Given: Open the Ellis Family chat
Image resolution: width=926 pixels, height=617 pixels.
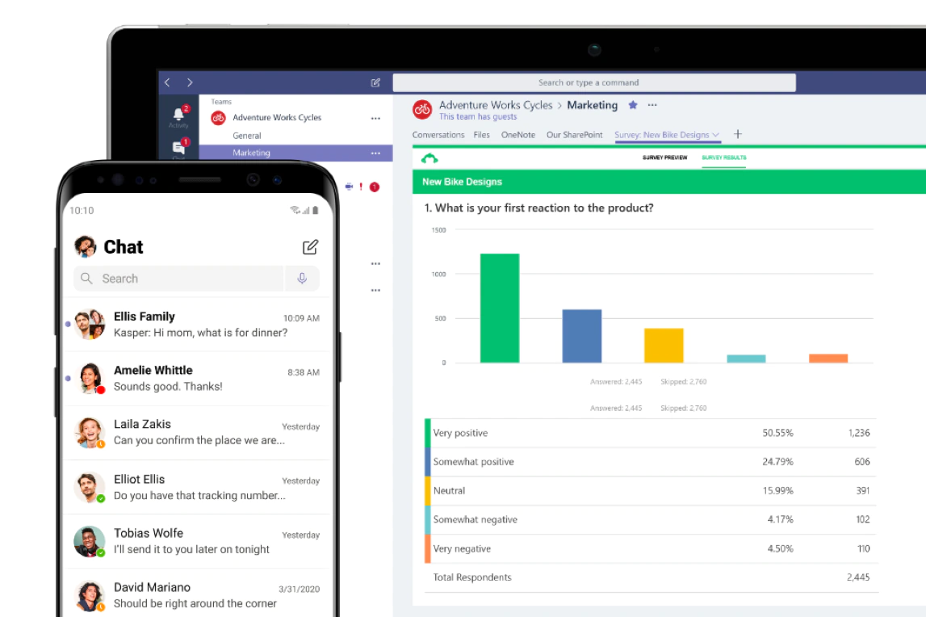Looking at the screenshot, I should pyautogui.click(x=198, y=325).
